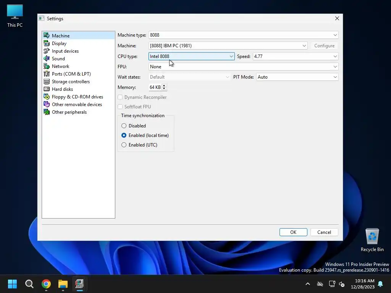Select Disabled time synchronization

point(124,126)
